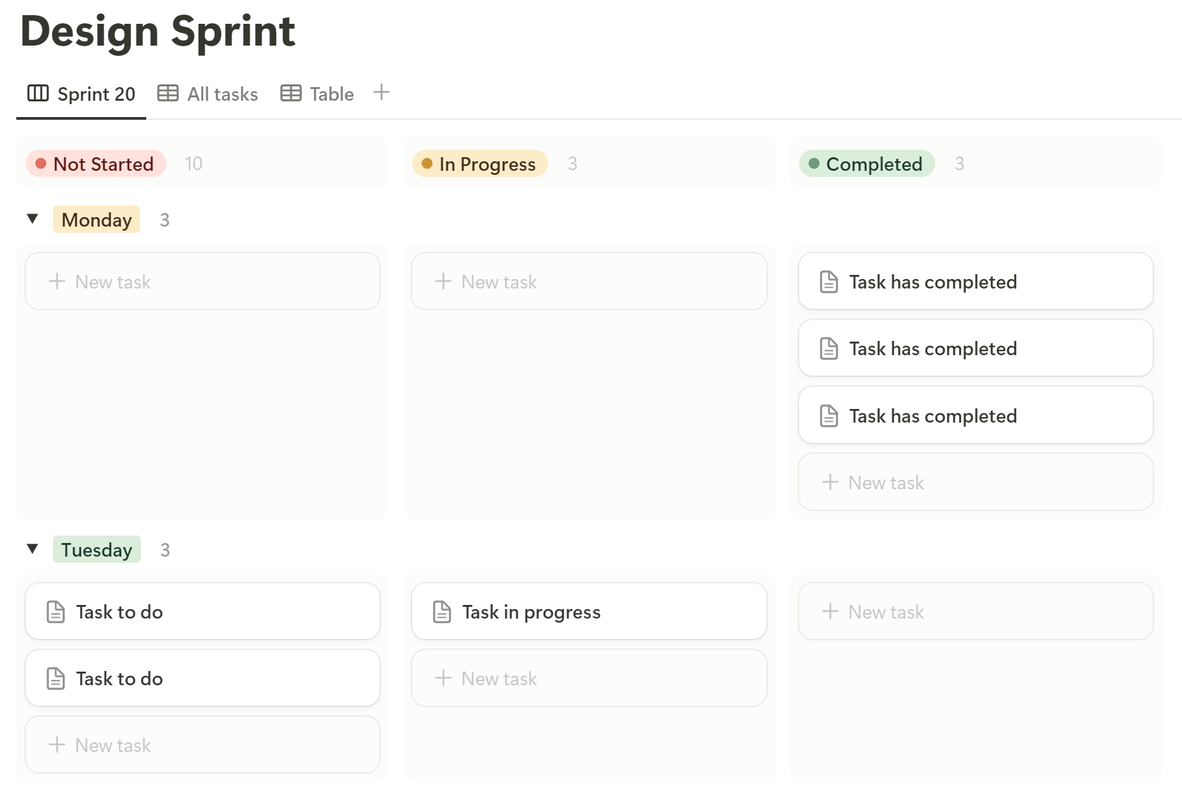Switch to the All tasks tab
Image resolution: width=1182 pixels, height=788 pixels.
coord(208,94)
